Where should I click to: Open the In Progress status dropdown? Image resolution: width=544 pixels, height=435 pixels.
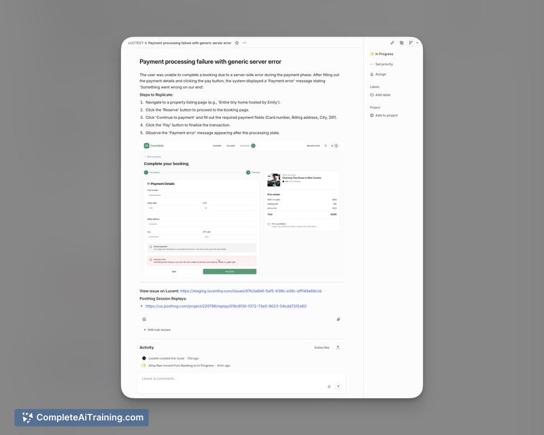384,54
